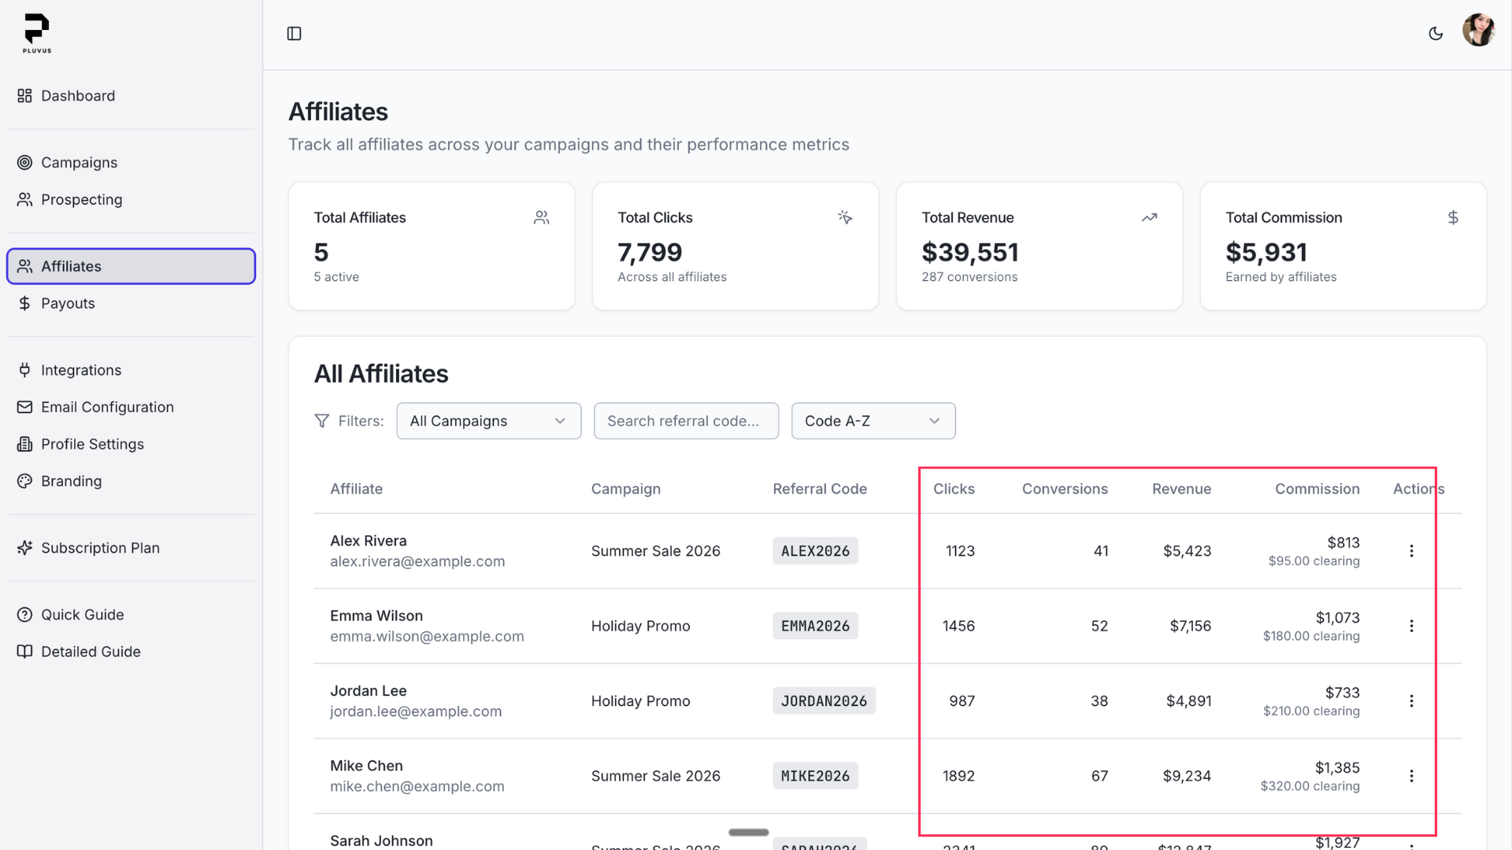Open the user avatar menu
Viewport: 1512px width, 850px height.
point(1478,31)
